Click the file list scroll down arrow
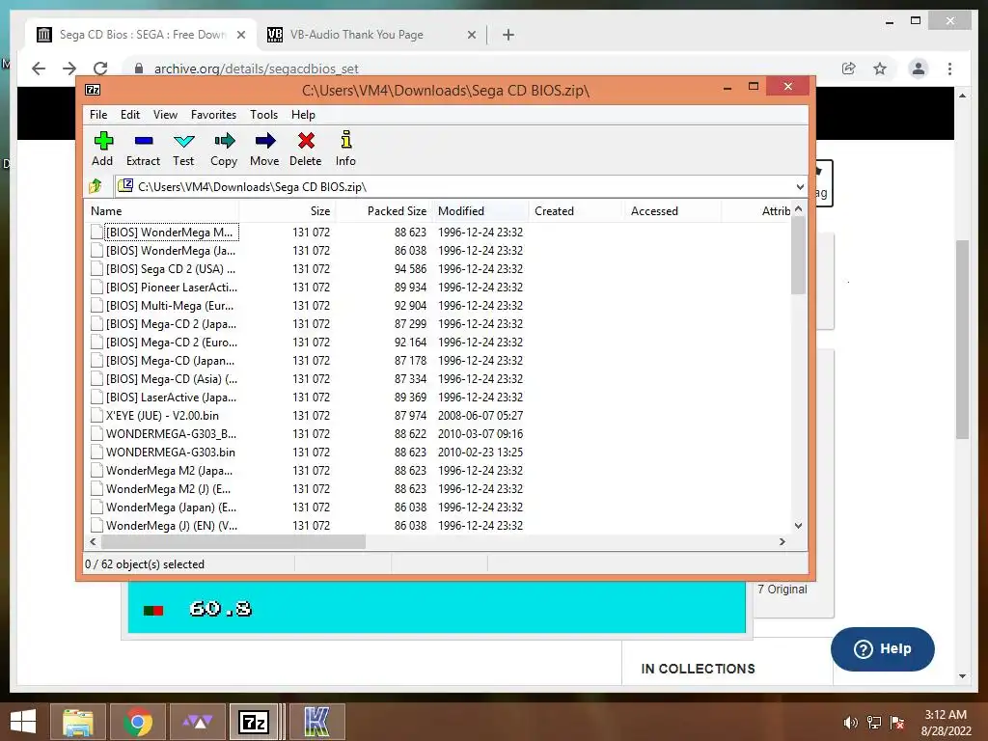Image resolution: width=988 pixels, height=741 pixels. [798, 526]
